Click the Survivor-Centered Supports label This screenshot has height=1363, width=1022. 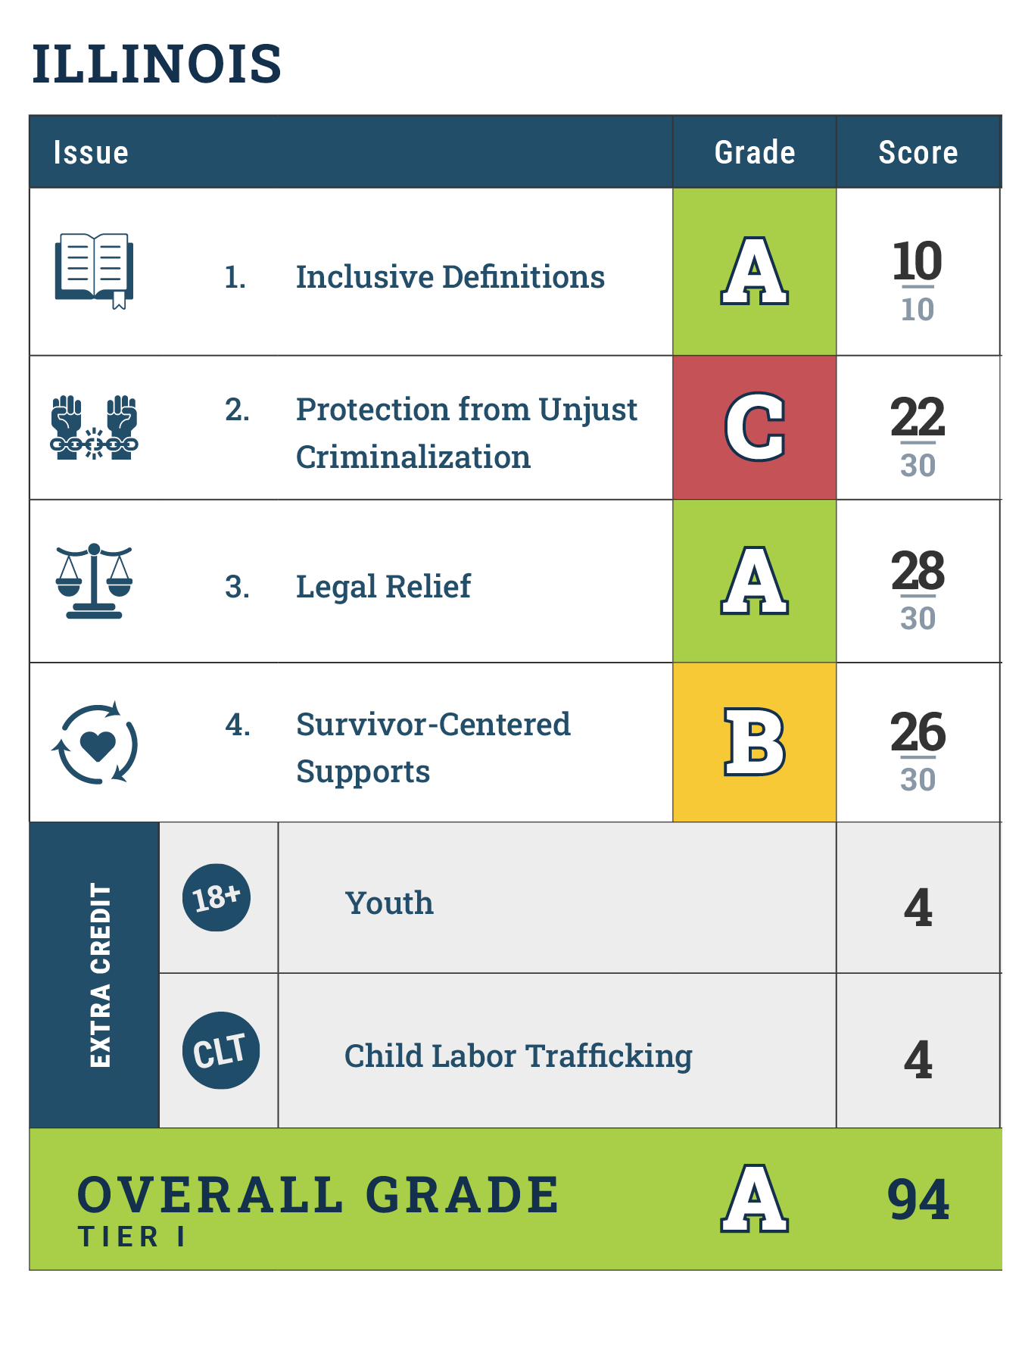(432, 747)
